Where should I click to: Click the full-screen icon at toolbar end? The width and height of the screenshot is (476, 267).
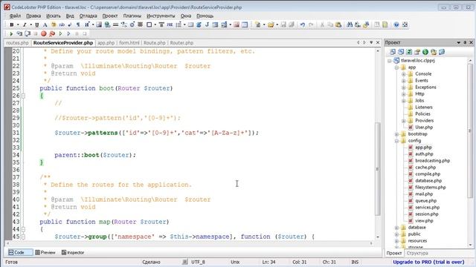tap(405, 24)
